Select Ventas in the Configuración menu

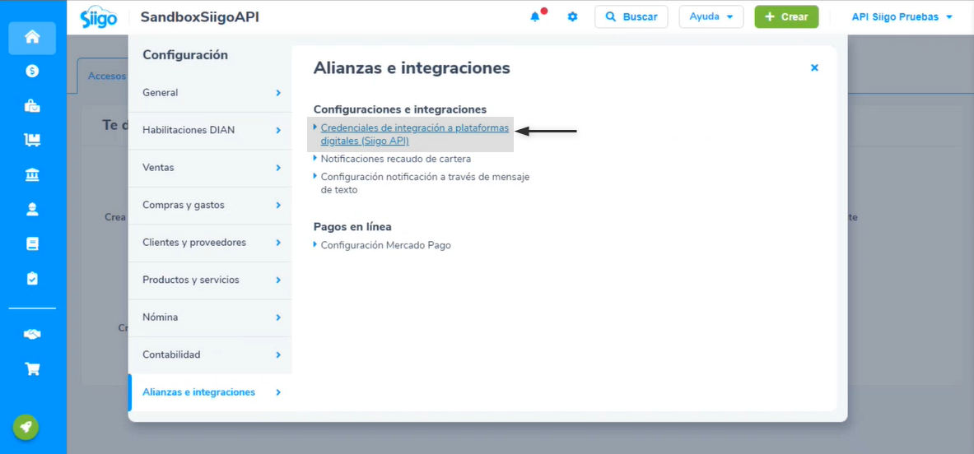[x=210, y=168]
